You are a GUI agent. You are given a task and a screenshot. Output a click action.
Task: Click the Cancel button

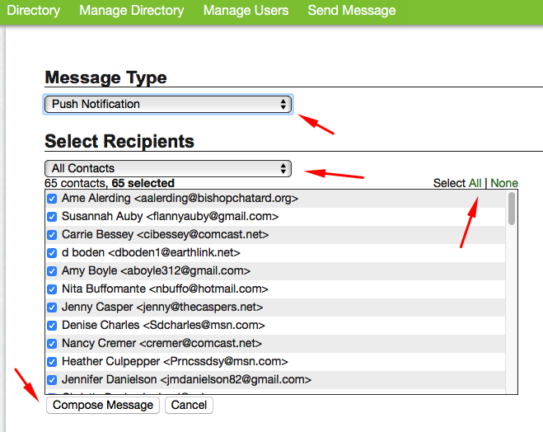(x=189, y=405)
